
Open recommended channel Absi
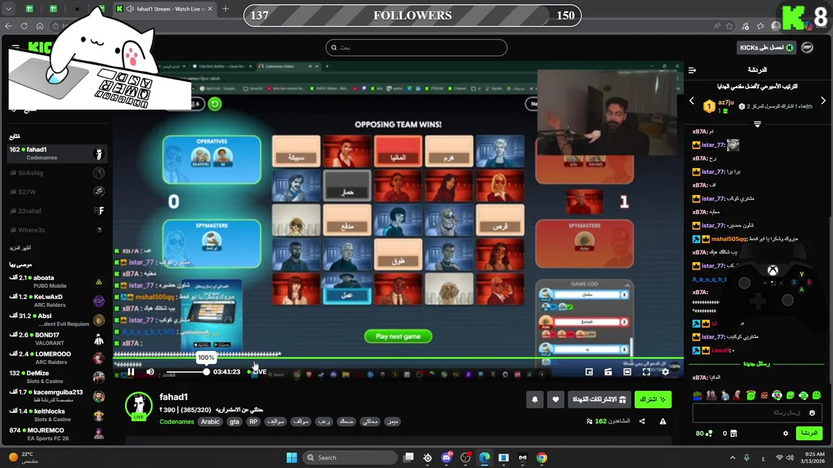pyautogui.click(x=57, y=320)
